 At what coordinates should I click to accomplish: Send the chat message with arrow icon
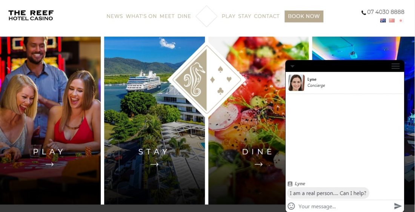coord(398,206)
